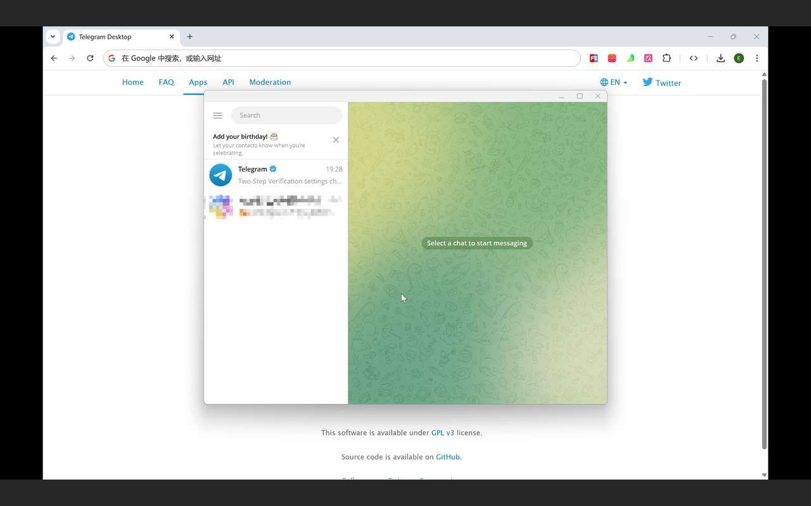Viewport: 811px width, 506px height.
Task: Follow the GitHub source code link
Action: click(447, 457)
